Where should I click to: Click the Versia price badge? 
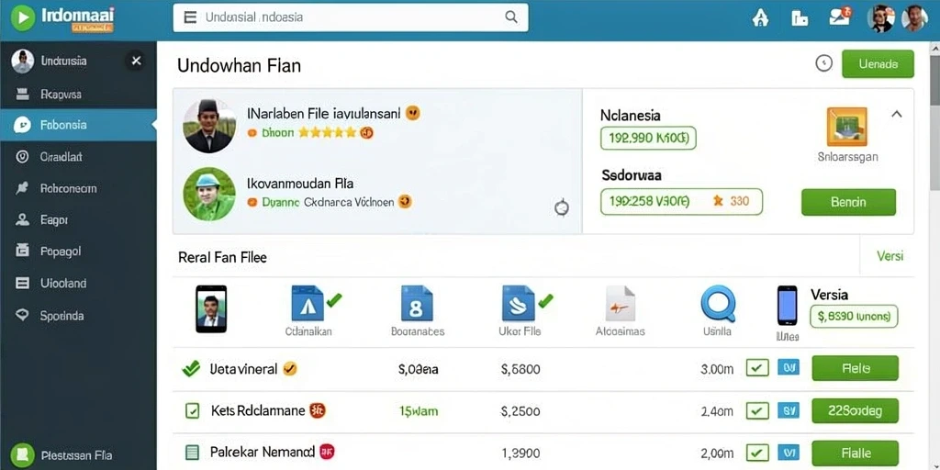click(x=854, y=316)
